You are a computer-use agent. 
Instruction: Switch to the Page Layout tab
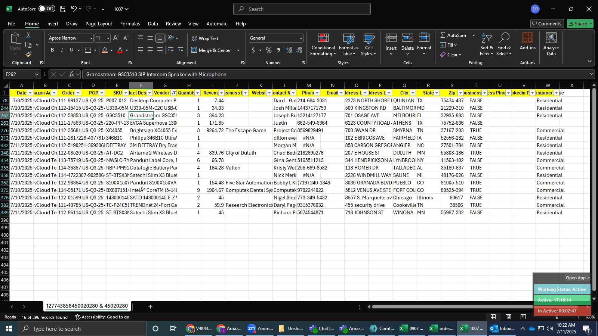click(x=99, y=24)
